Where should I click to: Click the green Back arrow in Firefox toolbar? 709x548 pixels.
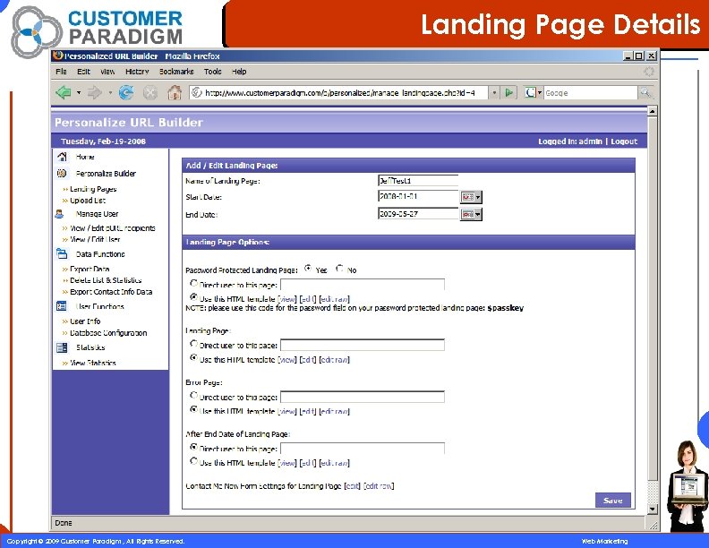(x=64, y=93)
